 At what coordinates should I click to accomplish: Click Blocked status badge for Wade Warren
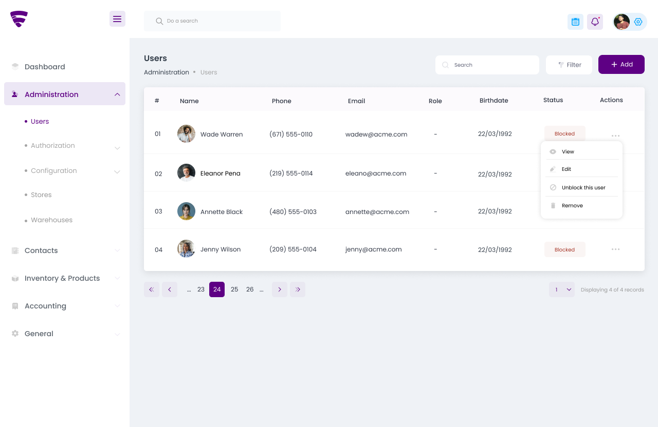coord(565,133)
